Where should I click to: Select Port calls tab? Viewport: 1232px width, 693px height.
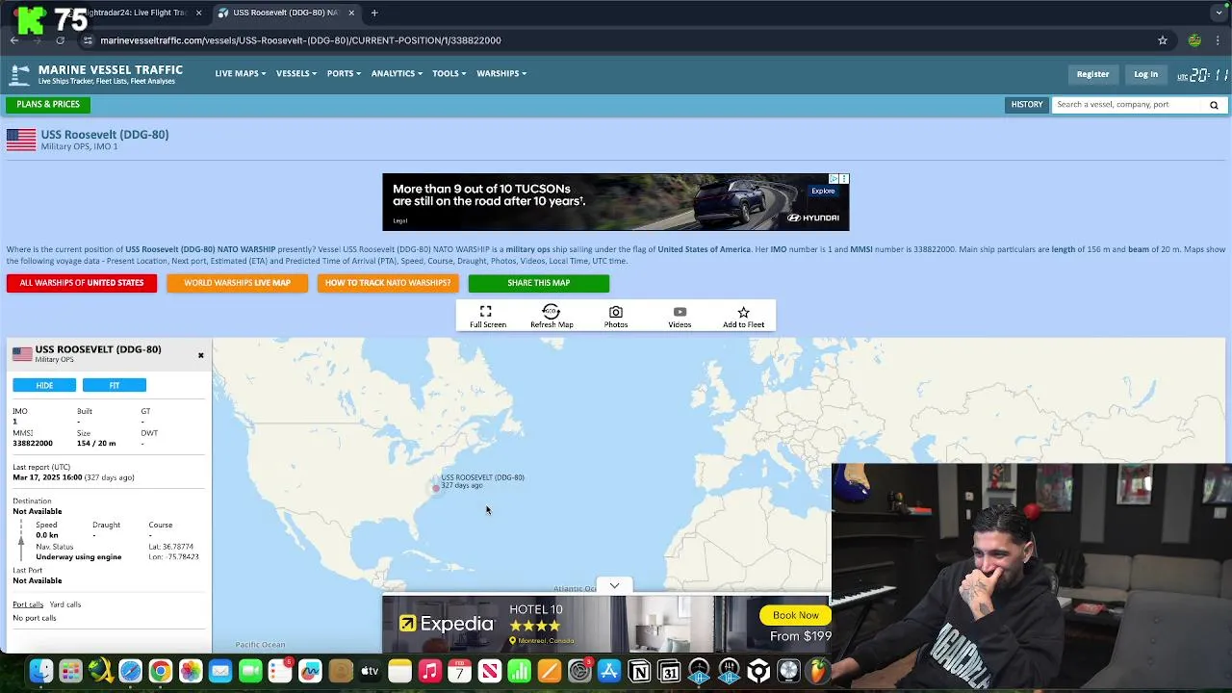point(28,604)
